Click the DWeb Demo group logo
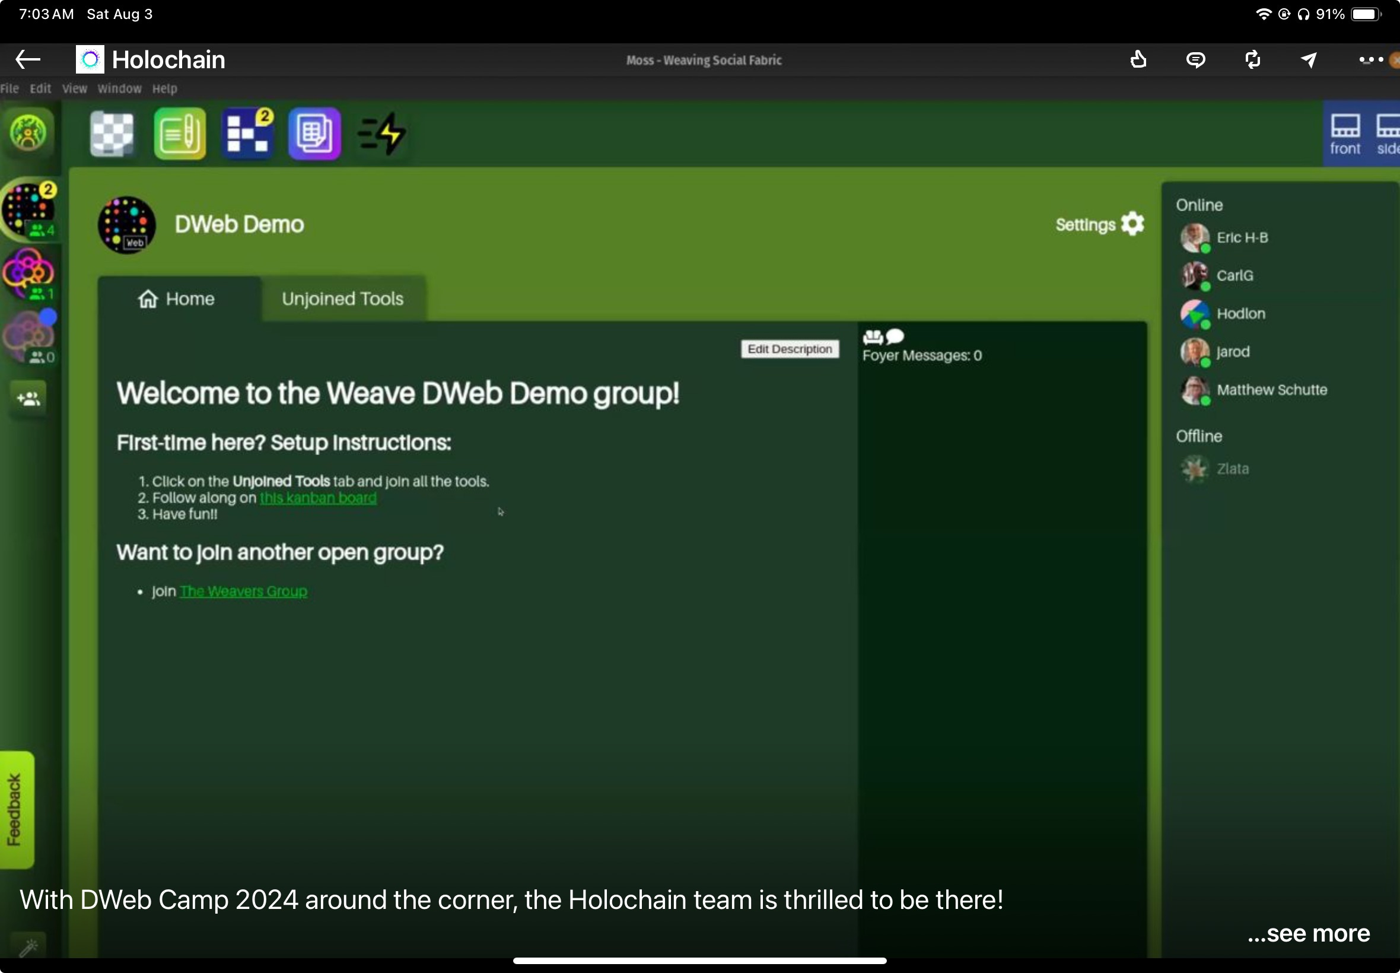The width and height of the screenshot is (1400, 973). [126, 224]
